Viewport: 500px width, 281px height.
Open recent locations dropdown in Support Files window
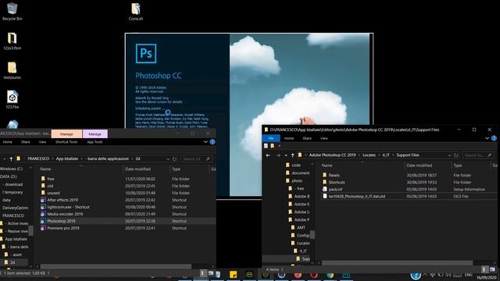[286, 155]
